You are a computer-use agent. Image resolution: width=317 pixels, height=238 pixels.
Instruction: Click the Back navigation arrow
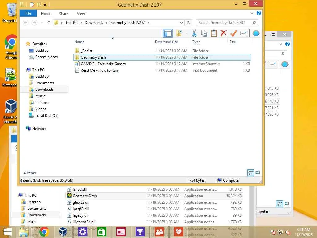click(25, 23)
